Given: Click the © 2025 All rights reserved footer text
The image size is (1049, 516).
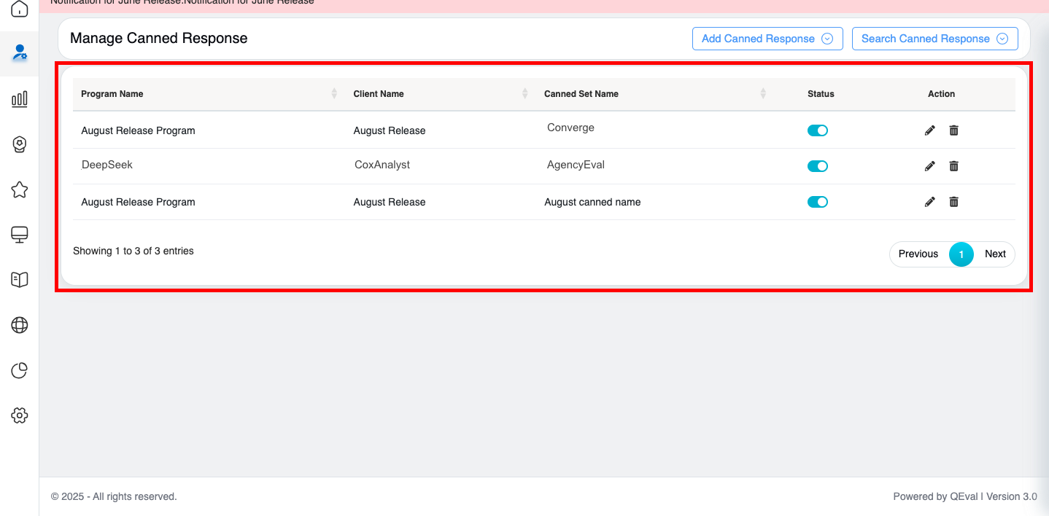Looking at the screenshot, I should point(114,496).
